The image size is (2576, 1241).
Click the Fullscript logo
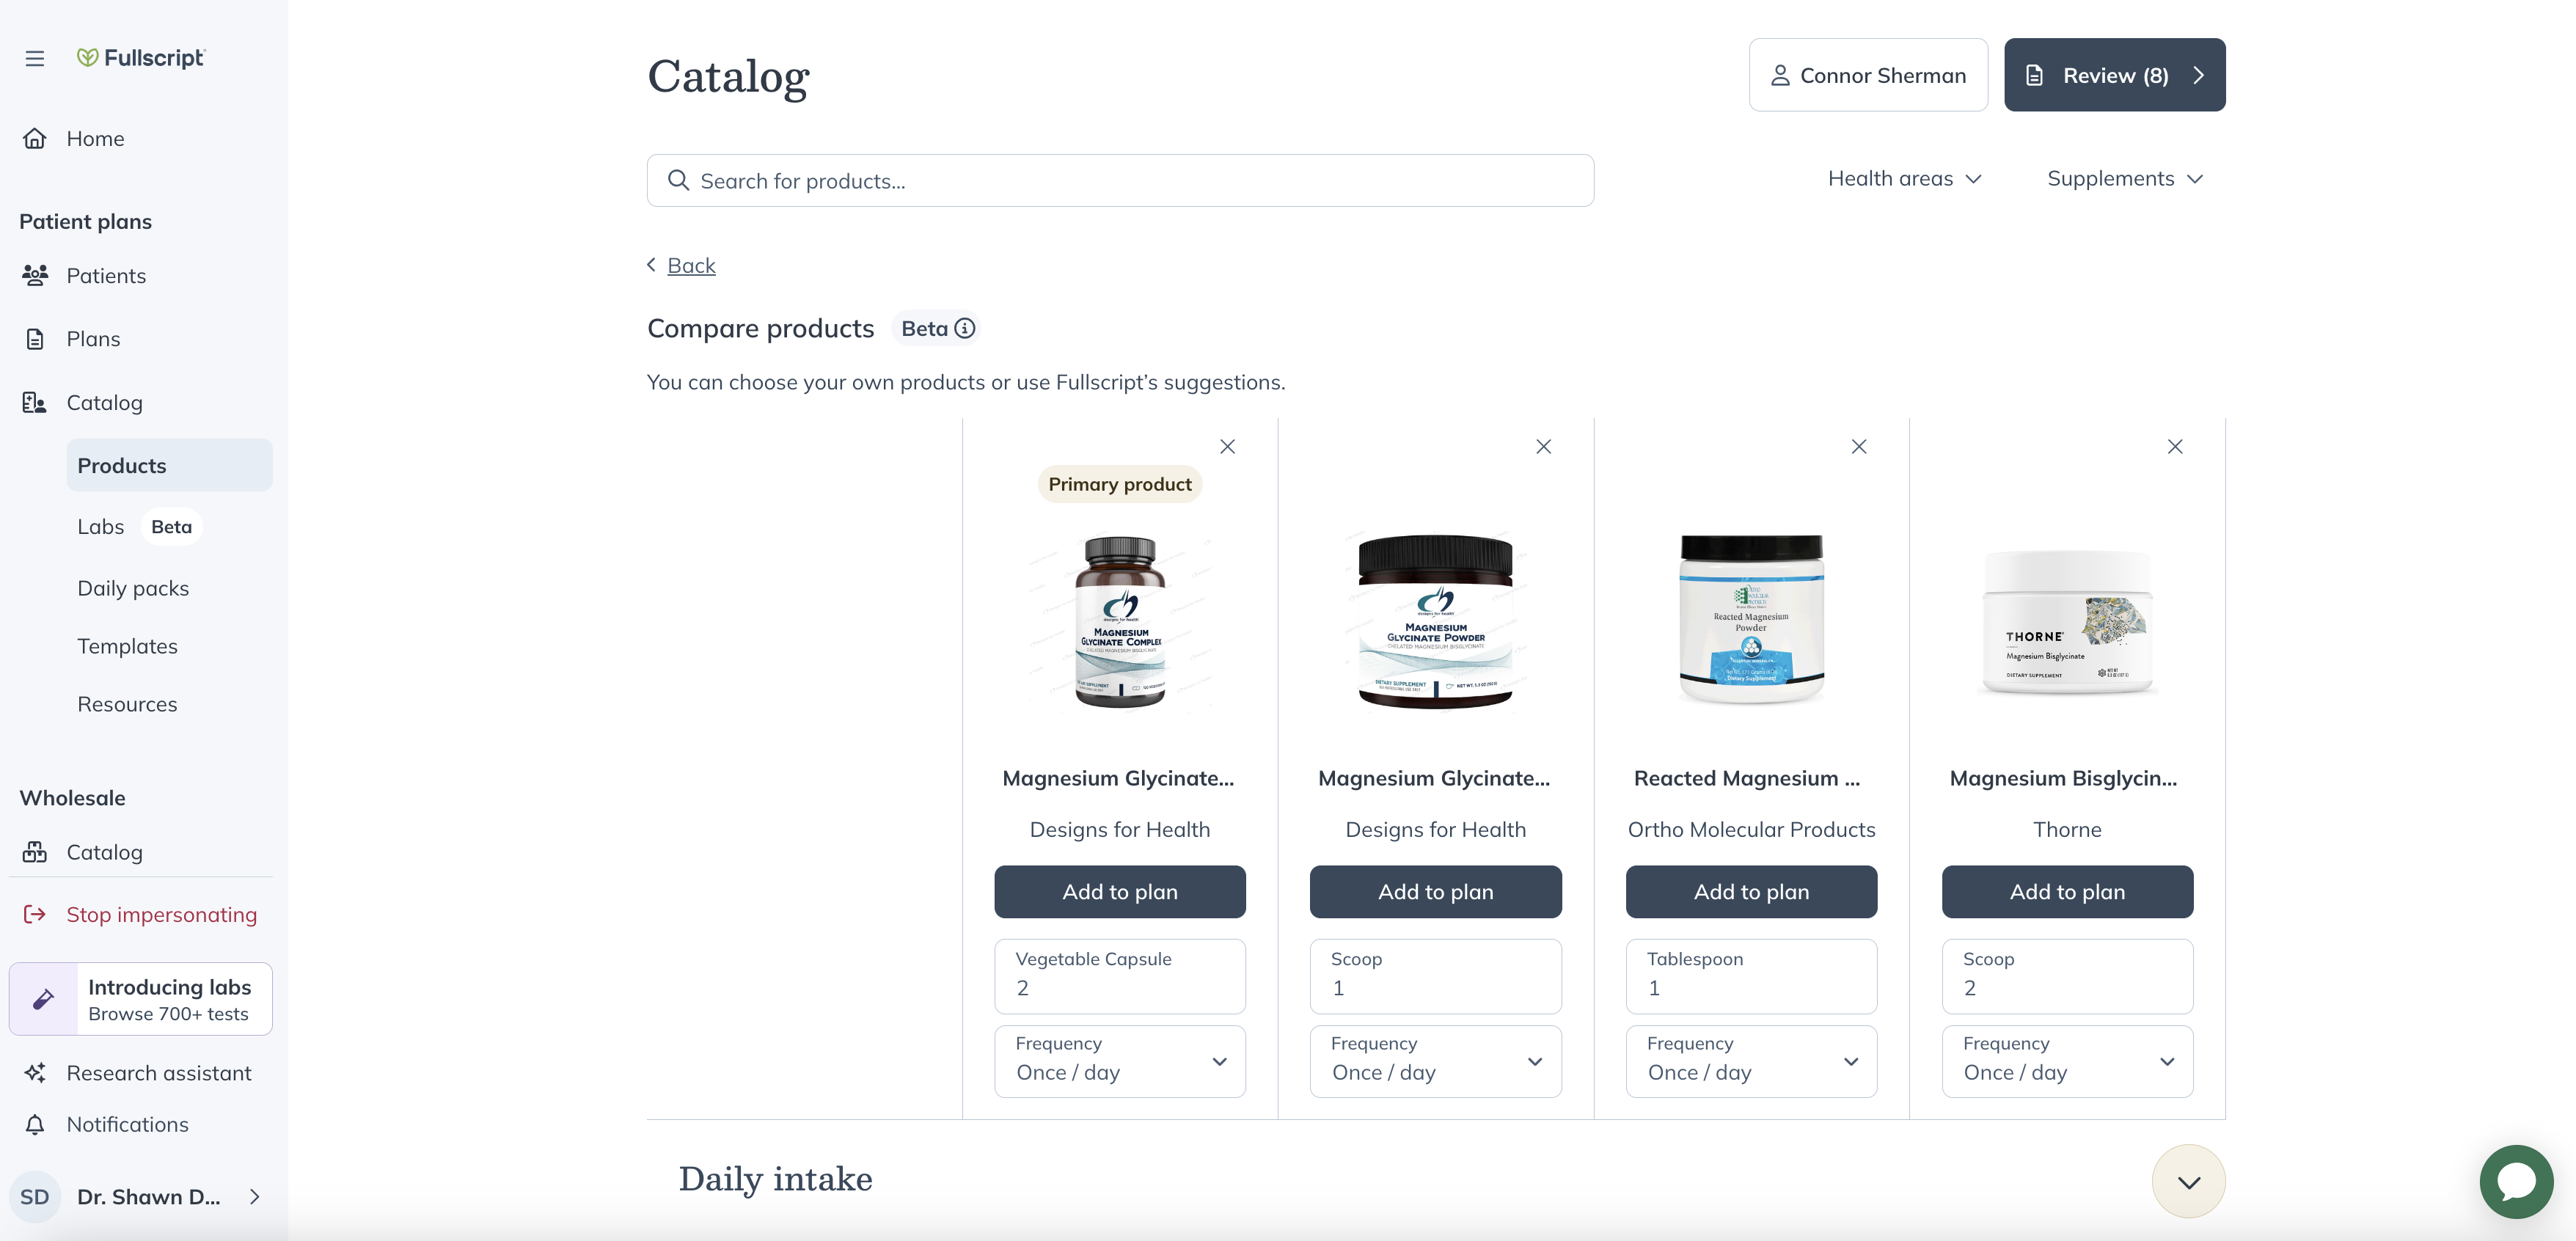click(x=141, y=57)
